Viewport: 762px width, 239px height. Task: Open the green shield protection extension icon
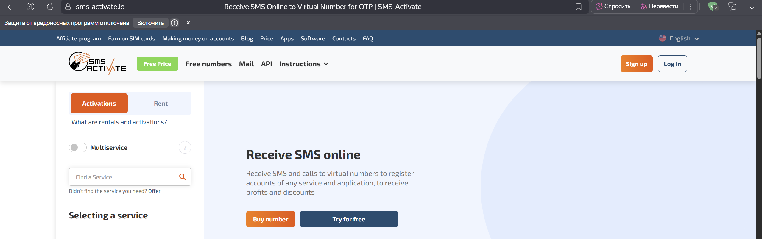(713, 7)
